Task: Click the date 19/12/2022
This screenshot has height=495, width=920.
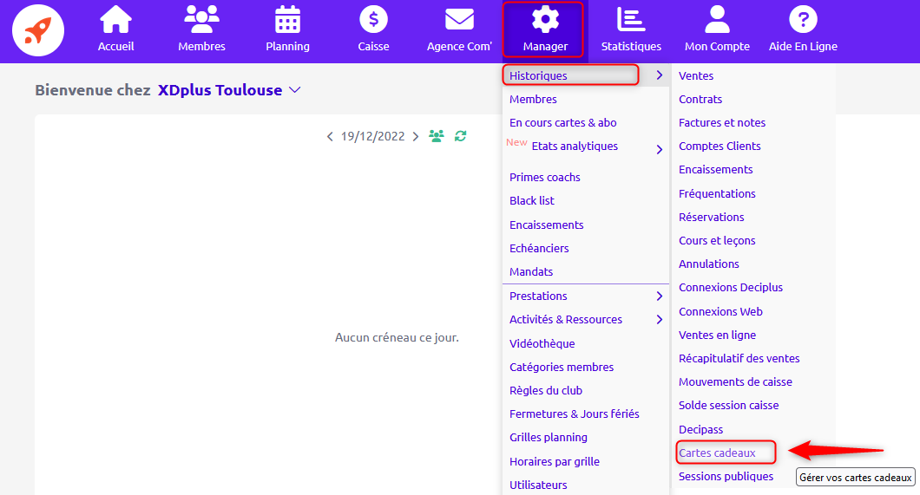Action: [372, 136]
